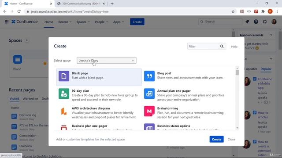Open the Competition 1 recent page

pyautogui.click(x=29, y=136)
